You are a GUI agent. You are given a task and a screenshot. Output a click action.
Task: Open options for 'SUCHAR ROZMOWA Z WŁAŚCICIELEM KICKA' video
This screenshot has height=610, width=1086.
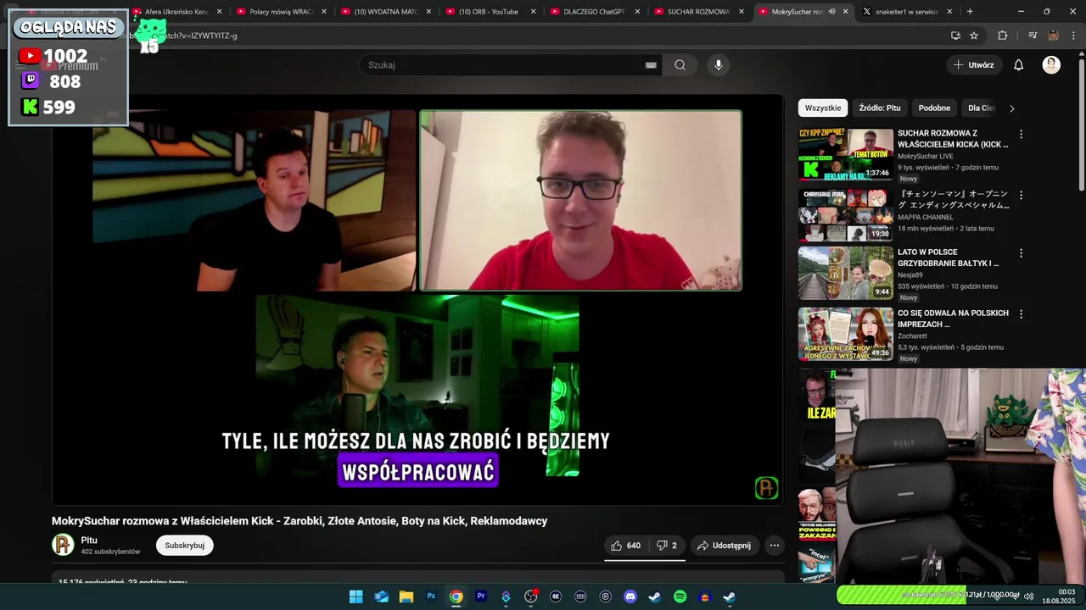click(1021, 134)
